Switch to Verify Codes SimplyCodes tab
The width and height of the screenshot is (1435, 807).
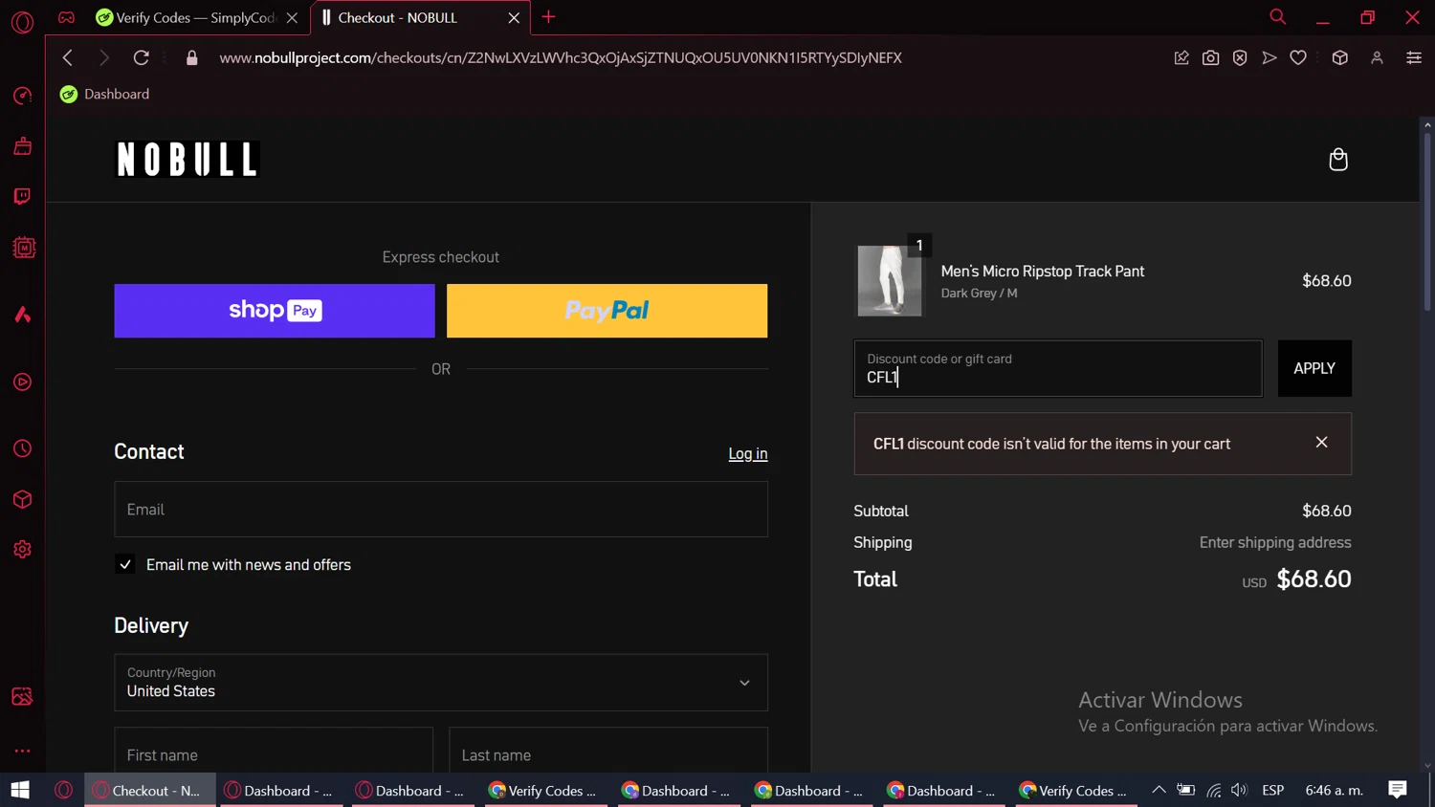point(196,17)
